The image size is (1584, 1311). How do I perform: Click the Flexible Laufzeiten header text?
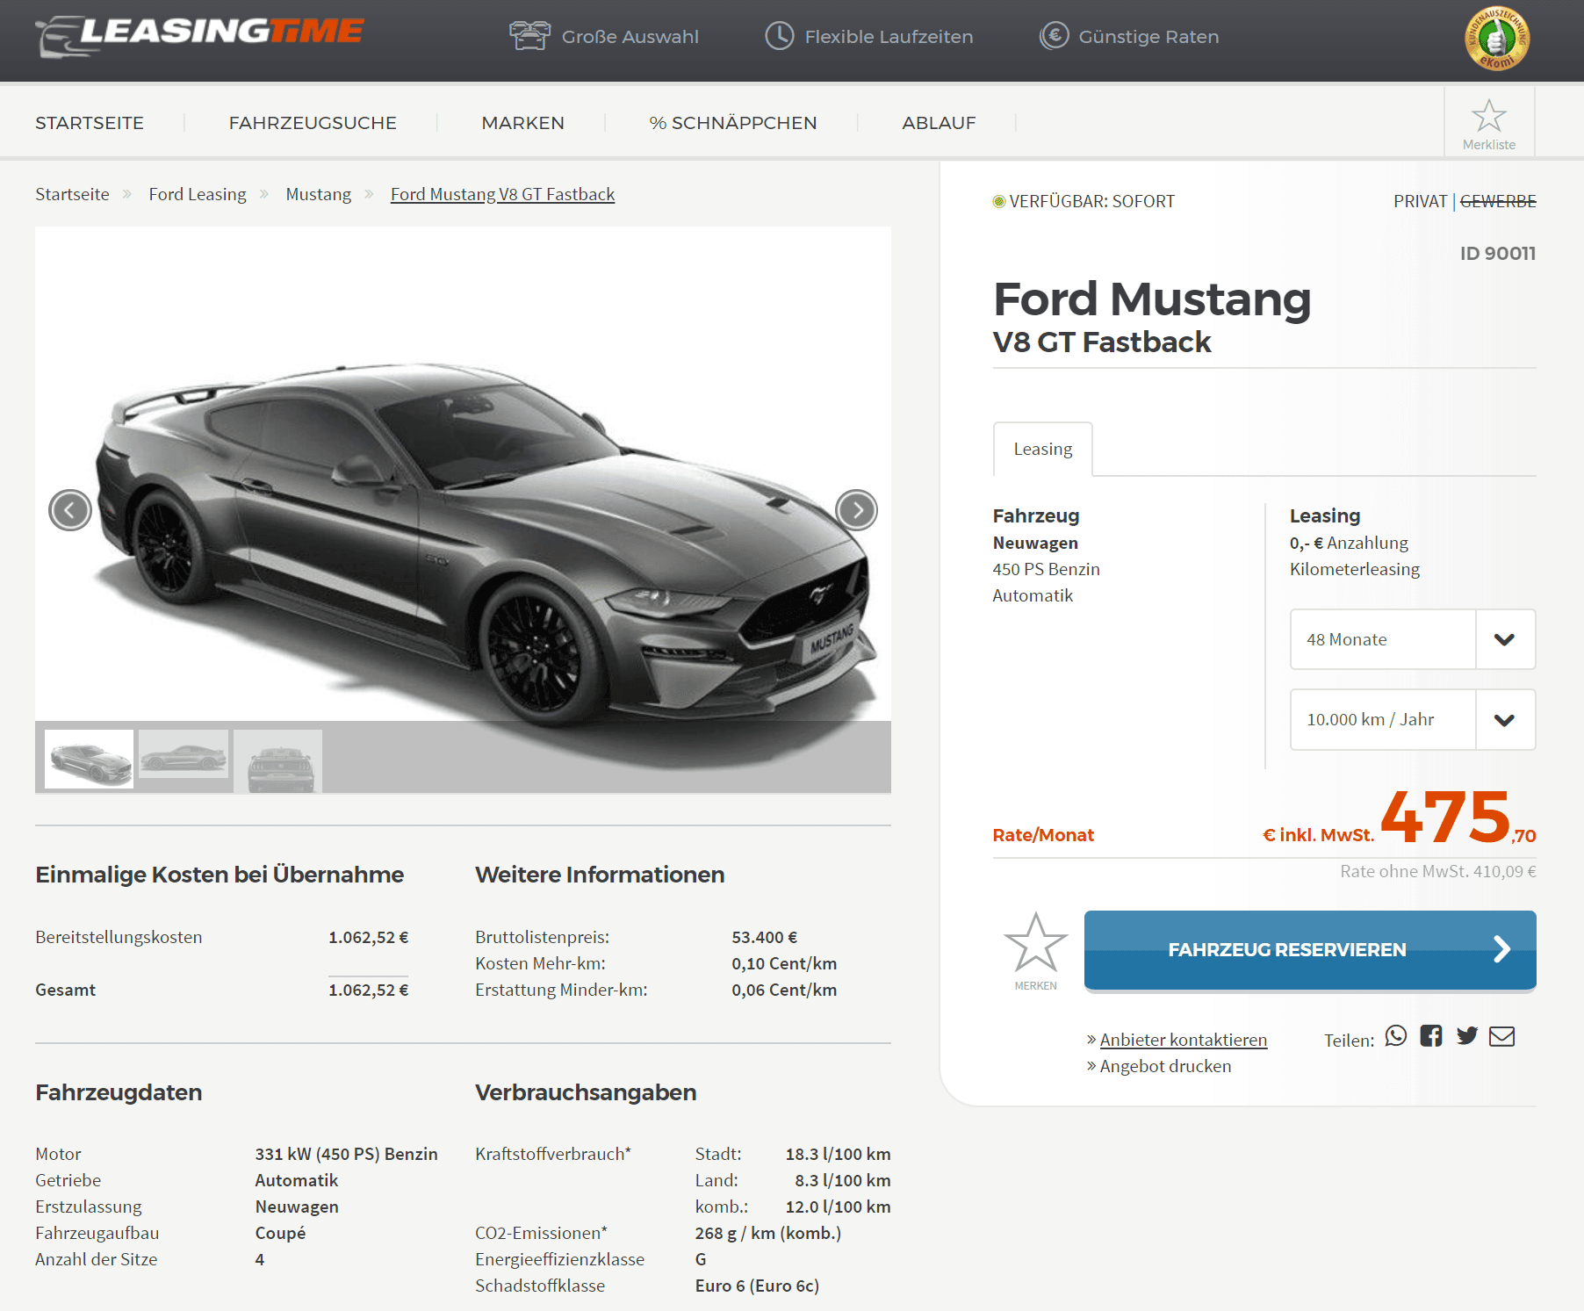pyautogui.click(x=889, y=37)
